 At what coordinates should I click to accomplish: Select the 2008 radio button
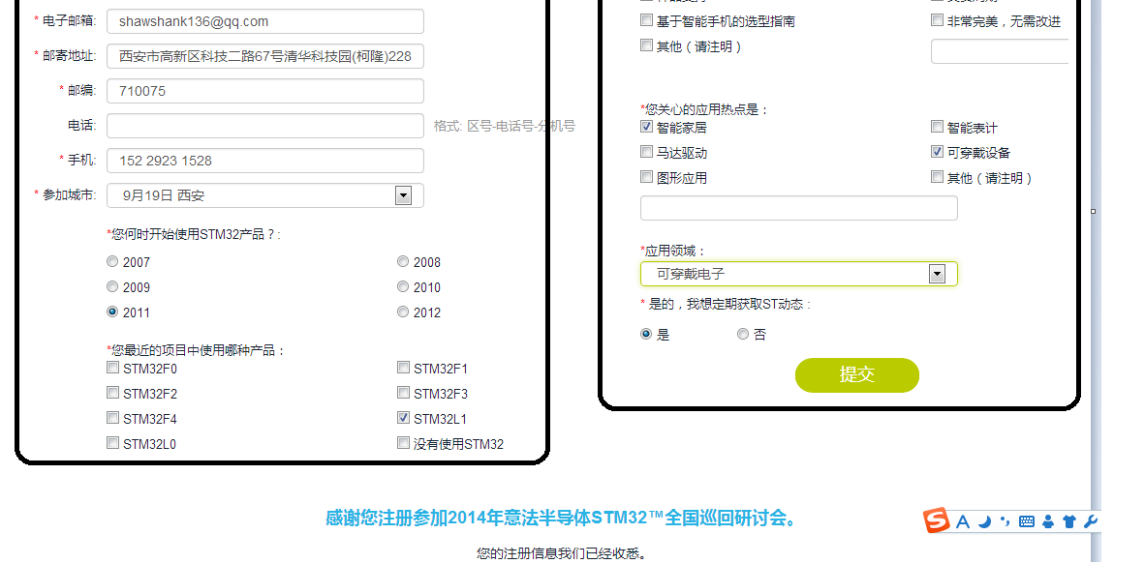click(402, 261)
